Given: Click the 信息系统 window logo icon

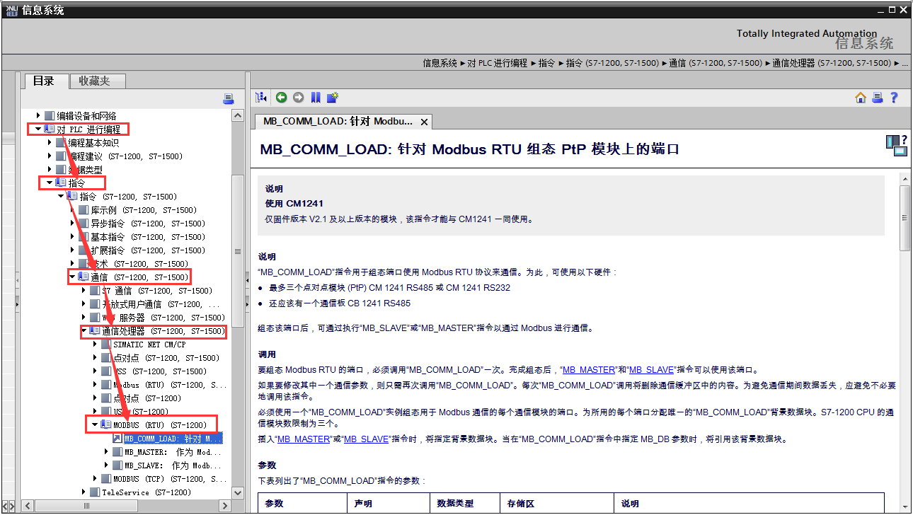Looking at the screenshot, I should pos(11,9).
